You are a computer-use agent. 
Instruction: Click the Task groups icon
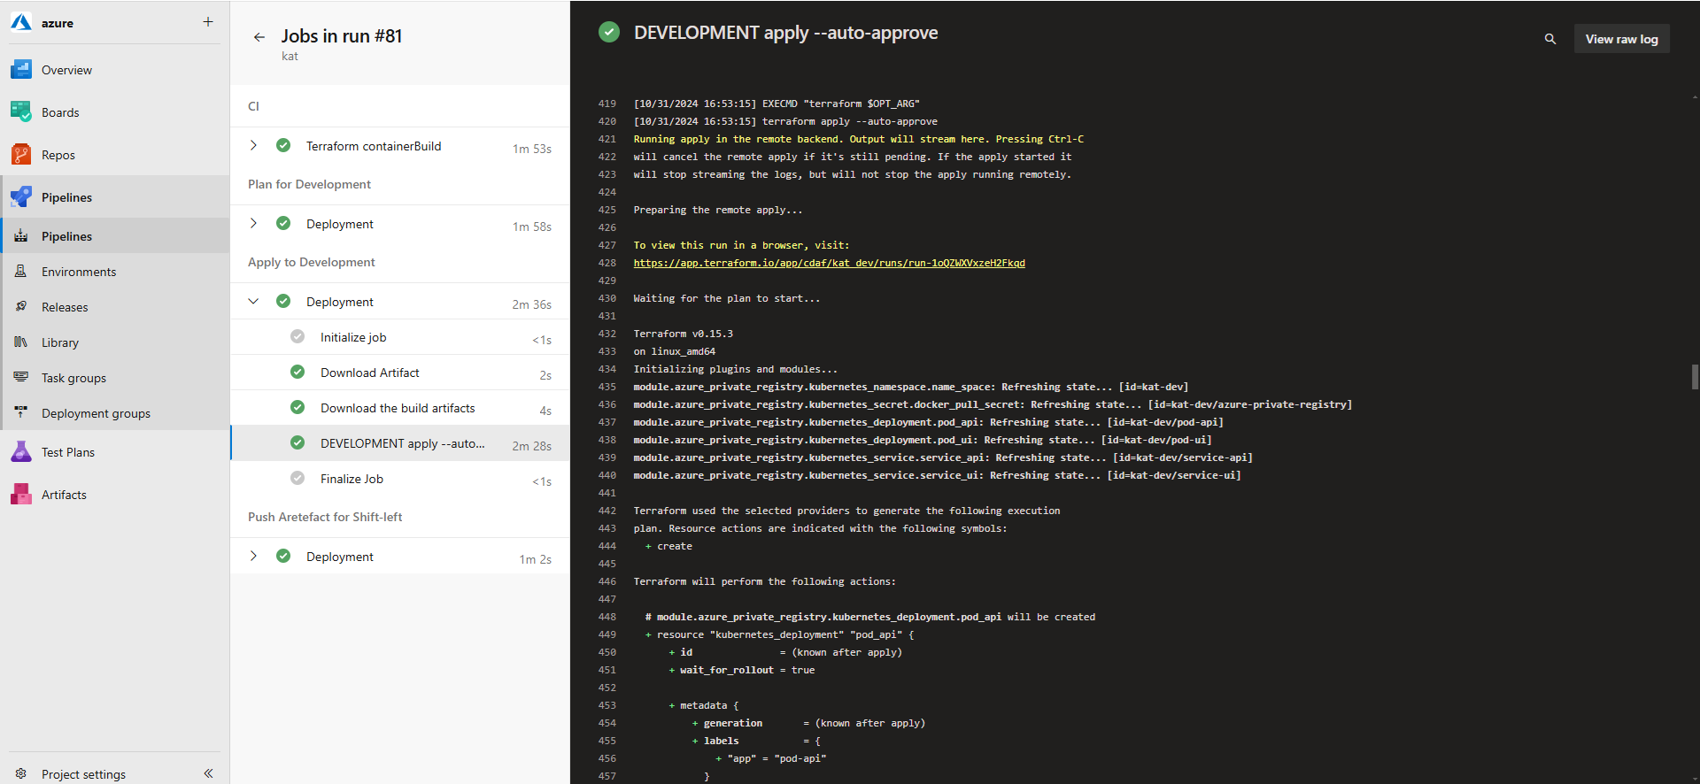tap(21, 377)
